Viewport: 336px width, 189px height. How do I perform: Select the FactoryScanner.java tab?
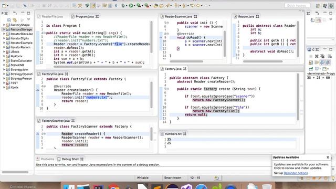point(56,121)
